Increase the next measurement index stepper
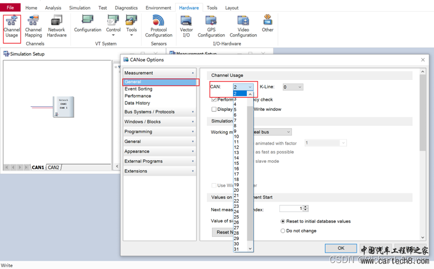The height and width of the screenshot is (269, 434). tap(306, 207)
